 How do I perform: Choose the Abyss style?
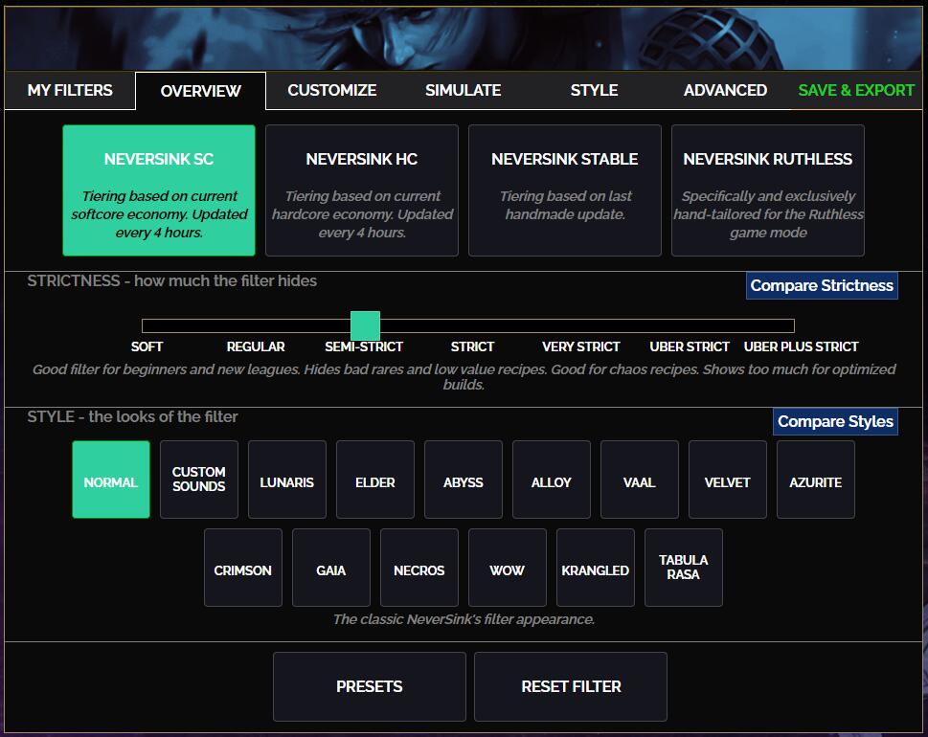[464, 480]
